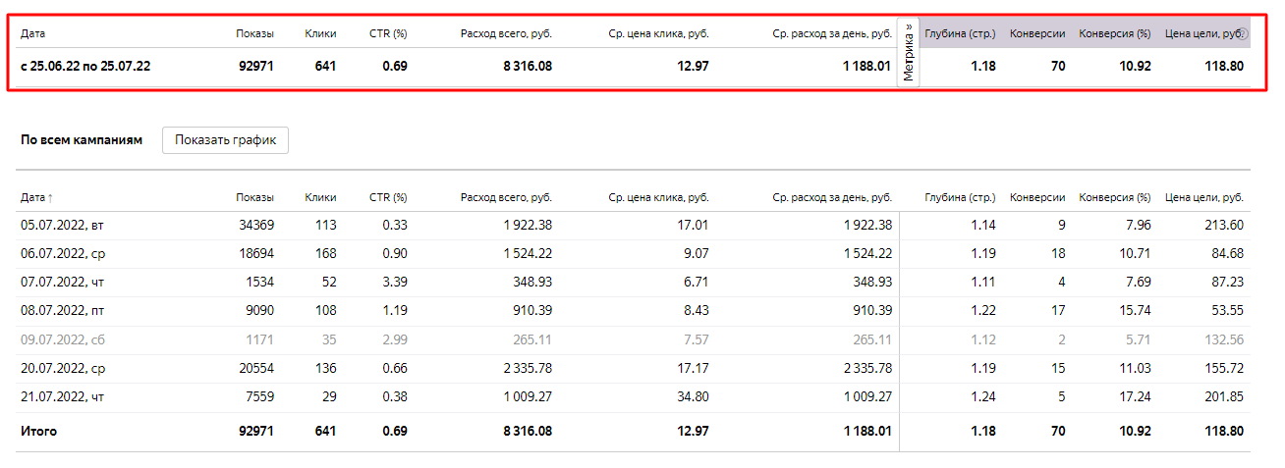Click Расход всего, руб. header in lower table
This screenshot has height=468, width=1285.
click(506, 197)
